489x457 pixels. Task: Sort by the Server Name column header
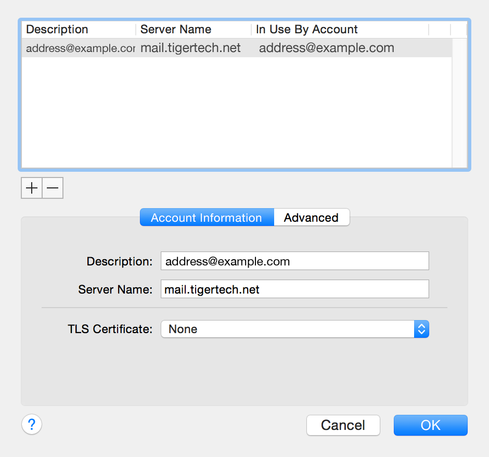(x=175, y=29)
